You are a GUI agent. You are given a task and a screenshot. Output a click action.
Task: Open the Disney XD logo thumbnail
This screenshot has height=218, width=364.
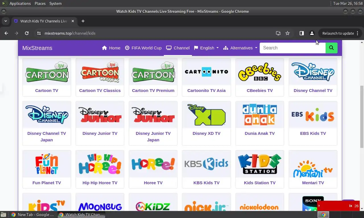pos(206,115)
